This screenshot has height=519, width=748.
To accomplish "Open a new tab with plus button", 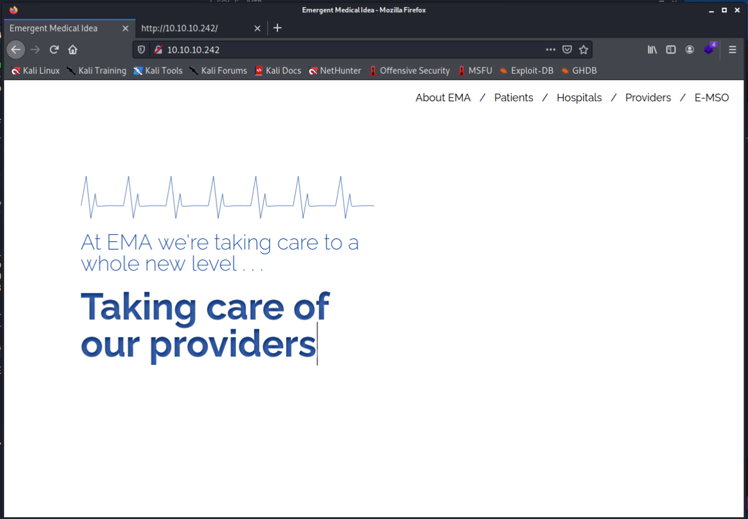I will (x=277, y=28).
